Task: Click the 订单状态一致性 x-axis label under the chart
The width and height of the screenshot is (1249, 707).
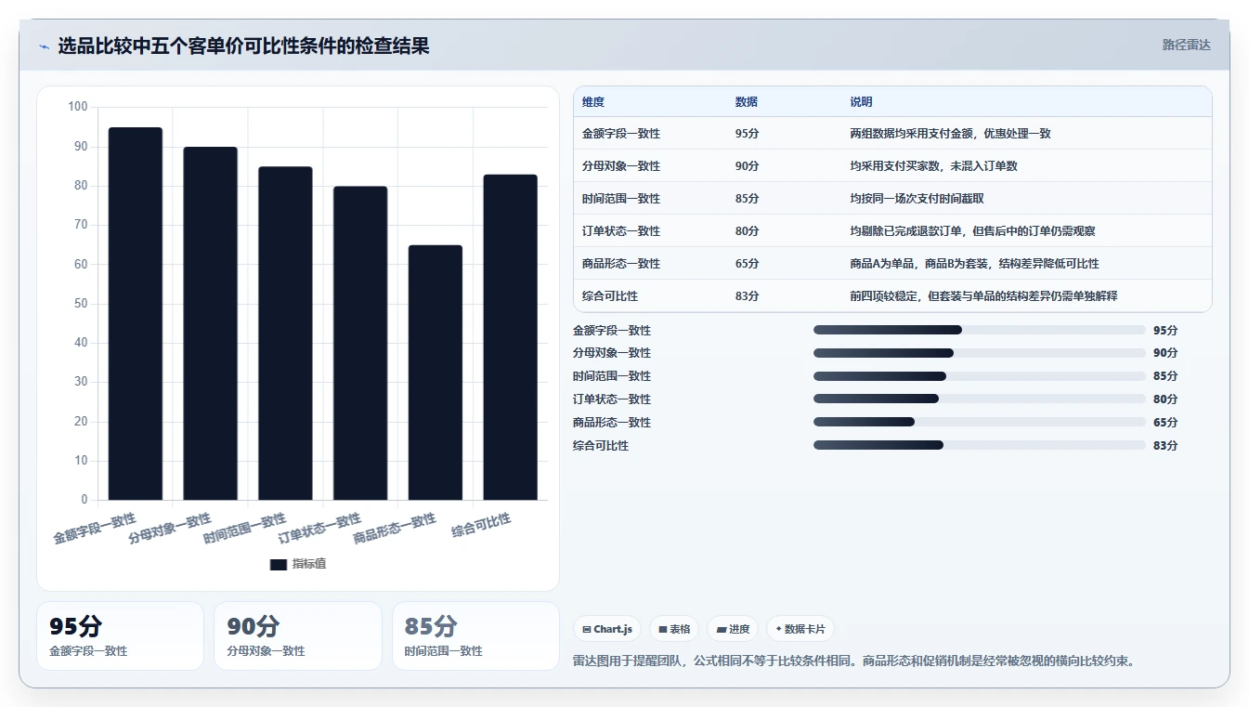Action: [320, 528]
